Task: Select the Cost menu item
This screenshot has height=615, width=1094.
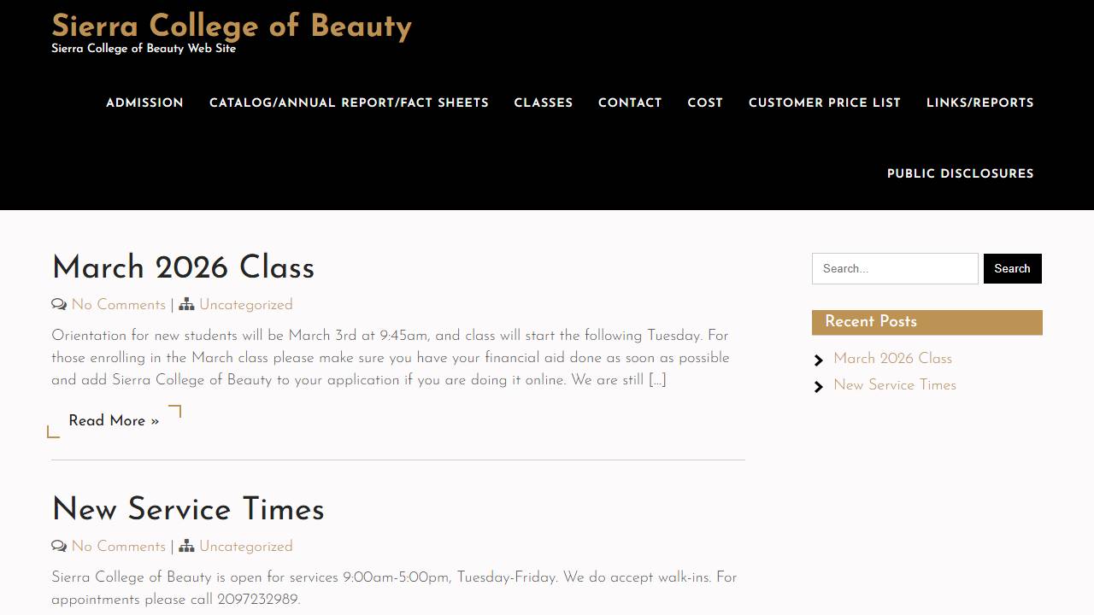Action: 705,103
